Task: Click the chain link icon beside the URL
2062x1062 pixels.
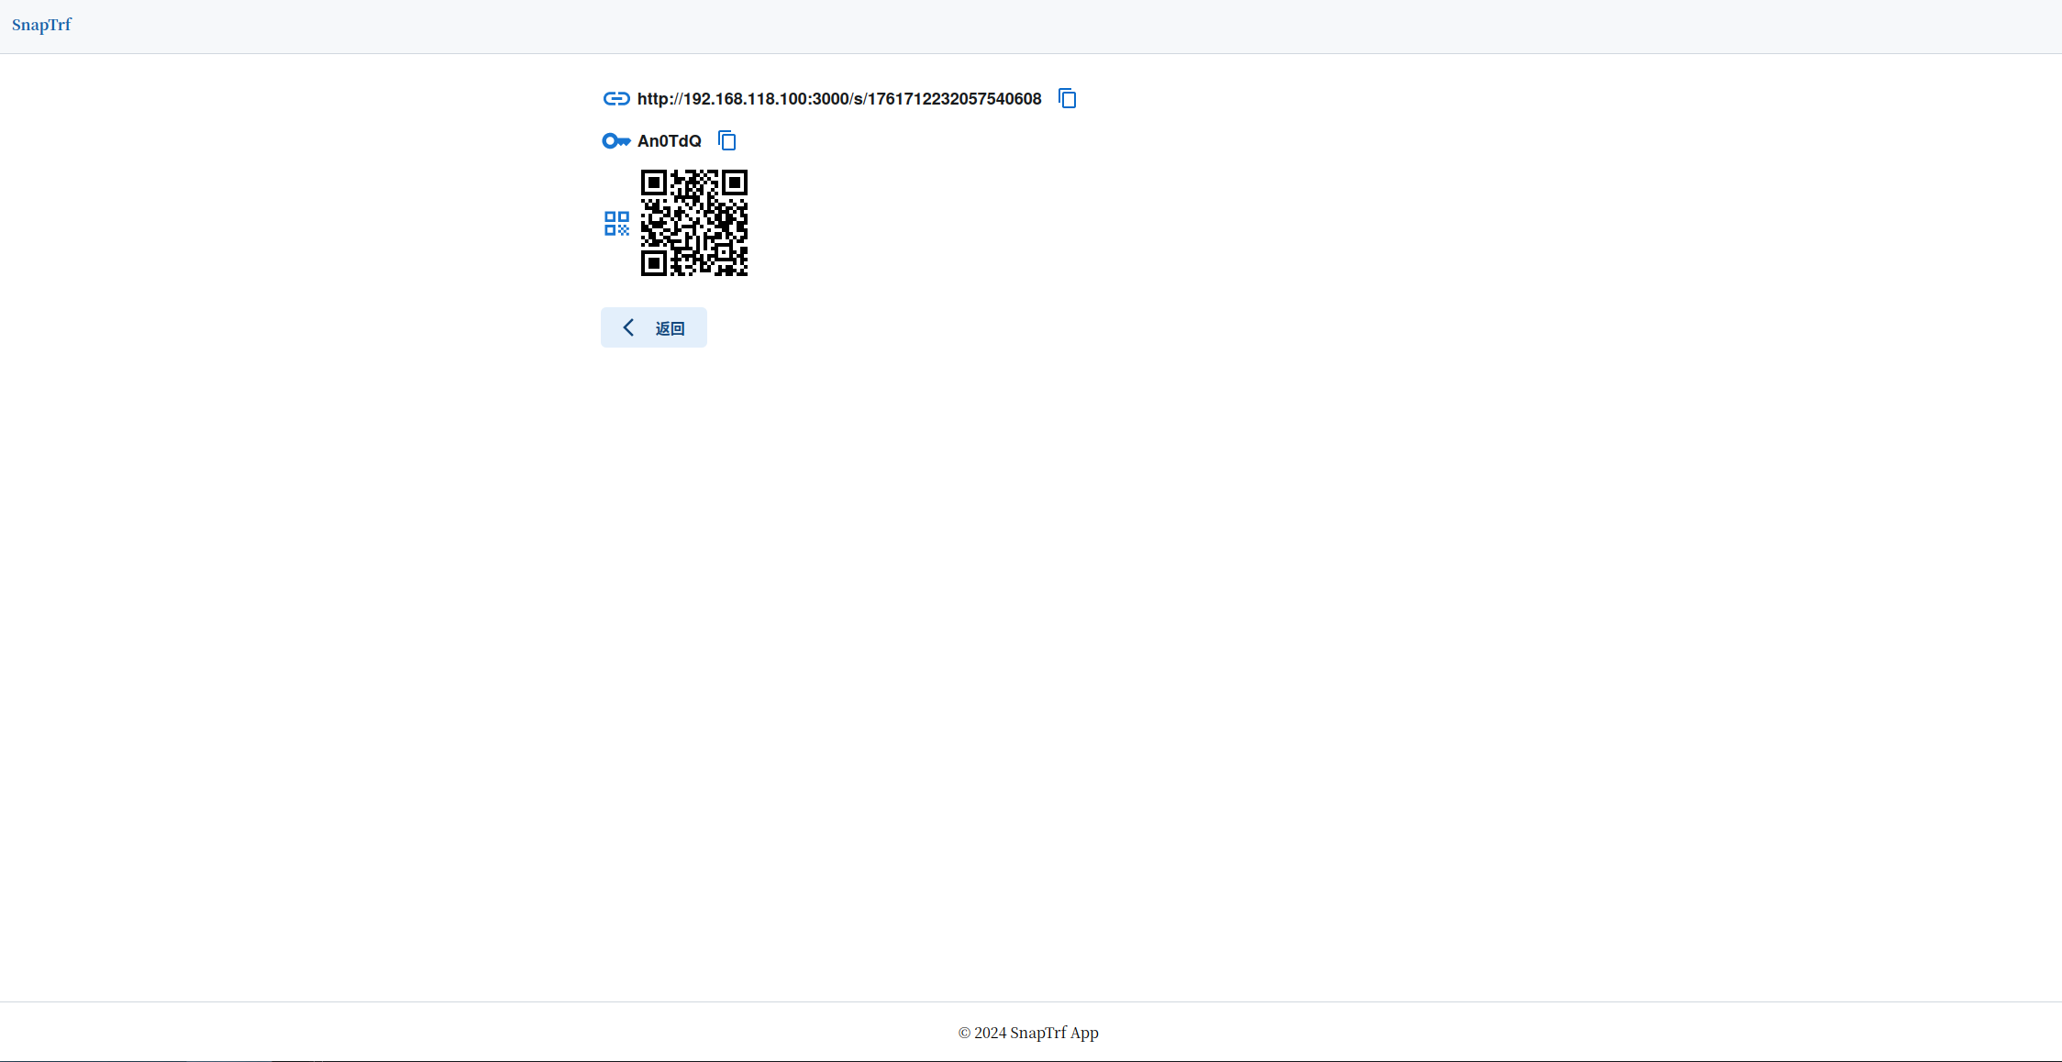Action: (x=616, y=98)
